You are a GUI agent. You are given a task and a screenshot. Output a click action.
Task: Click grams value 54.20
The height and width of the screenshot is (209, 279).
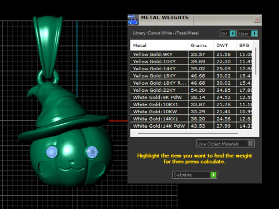click(x=198, y=90)
